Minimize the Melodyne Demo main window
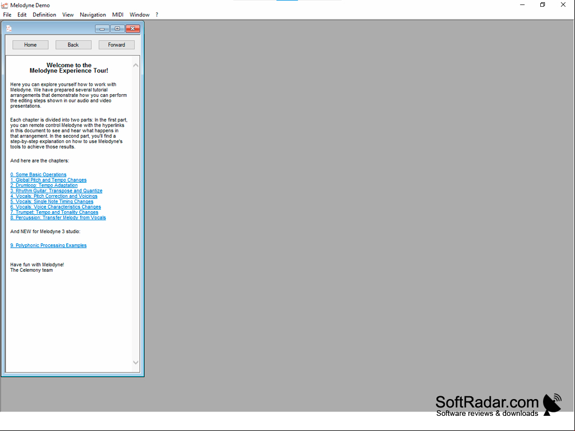Viewport: 575px width, 431px height. pos(522,5)
